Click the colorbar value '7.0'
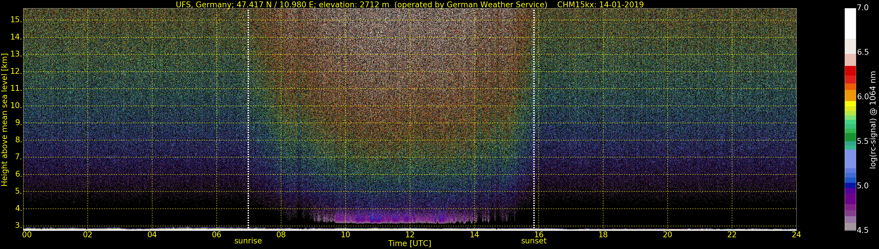The image size is (879, 249). coord(863,8)
